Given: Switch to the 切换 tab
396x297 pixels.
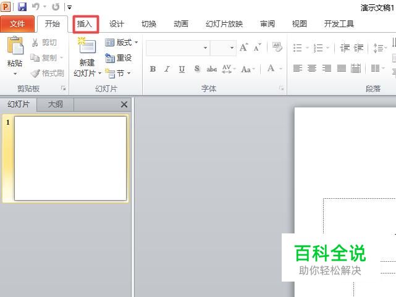Looking at the screenshot, I should pos(149,24).
